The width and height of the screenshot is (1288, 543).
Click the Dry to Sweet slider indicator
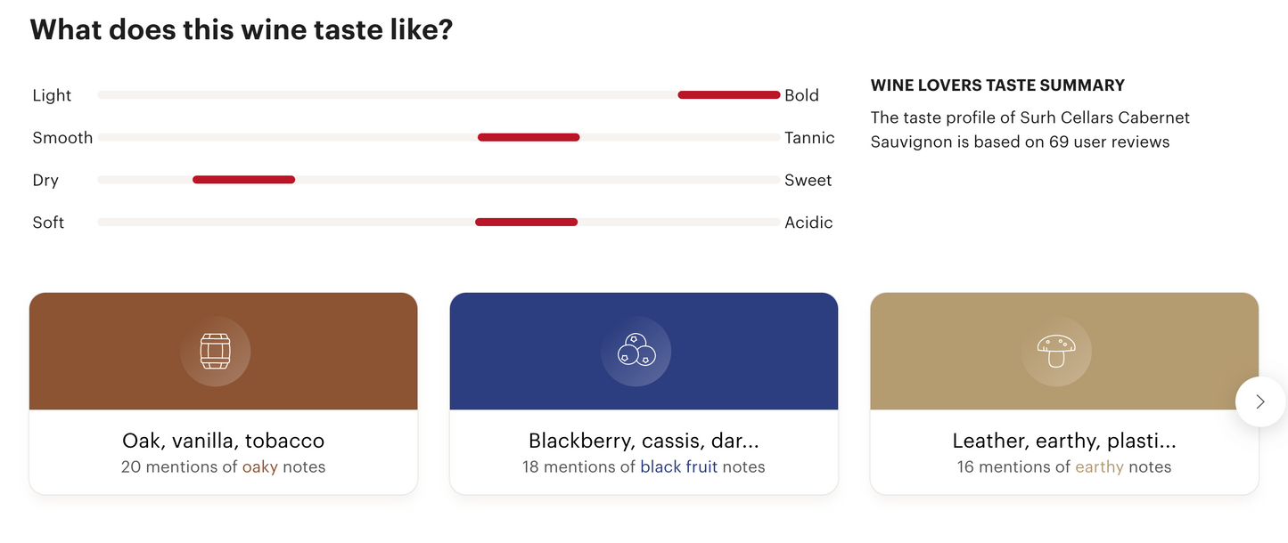tap(243, 180)
